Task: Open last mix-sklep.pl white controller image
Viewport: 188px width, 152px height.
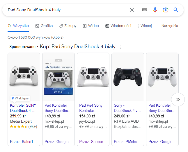Action: pyautogui.click(x=162, y=77)
